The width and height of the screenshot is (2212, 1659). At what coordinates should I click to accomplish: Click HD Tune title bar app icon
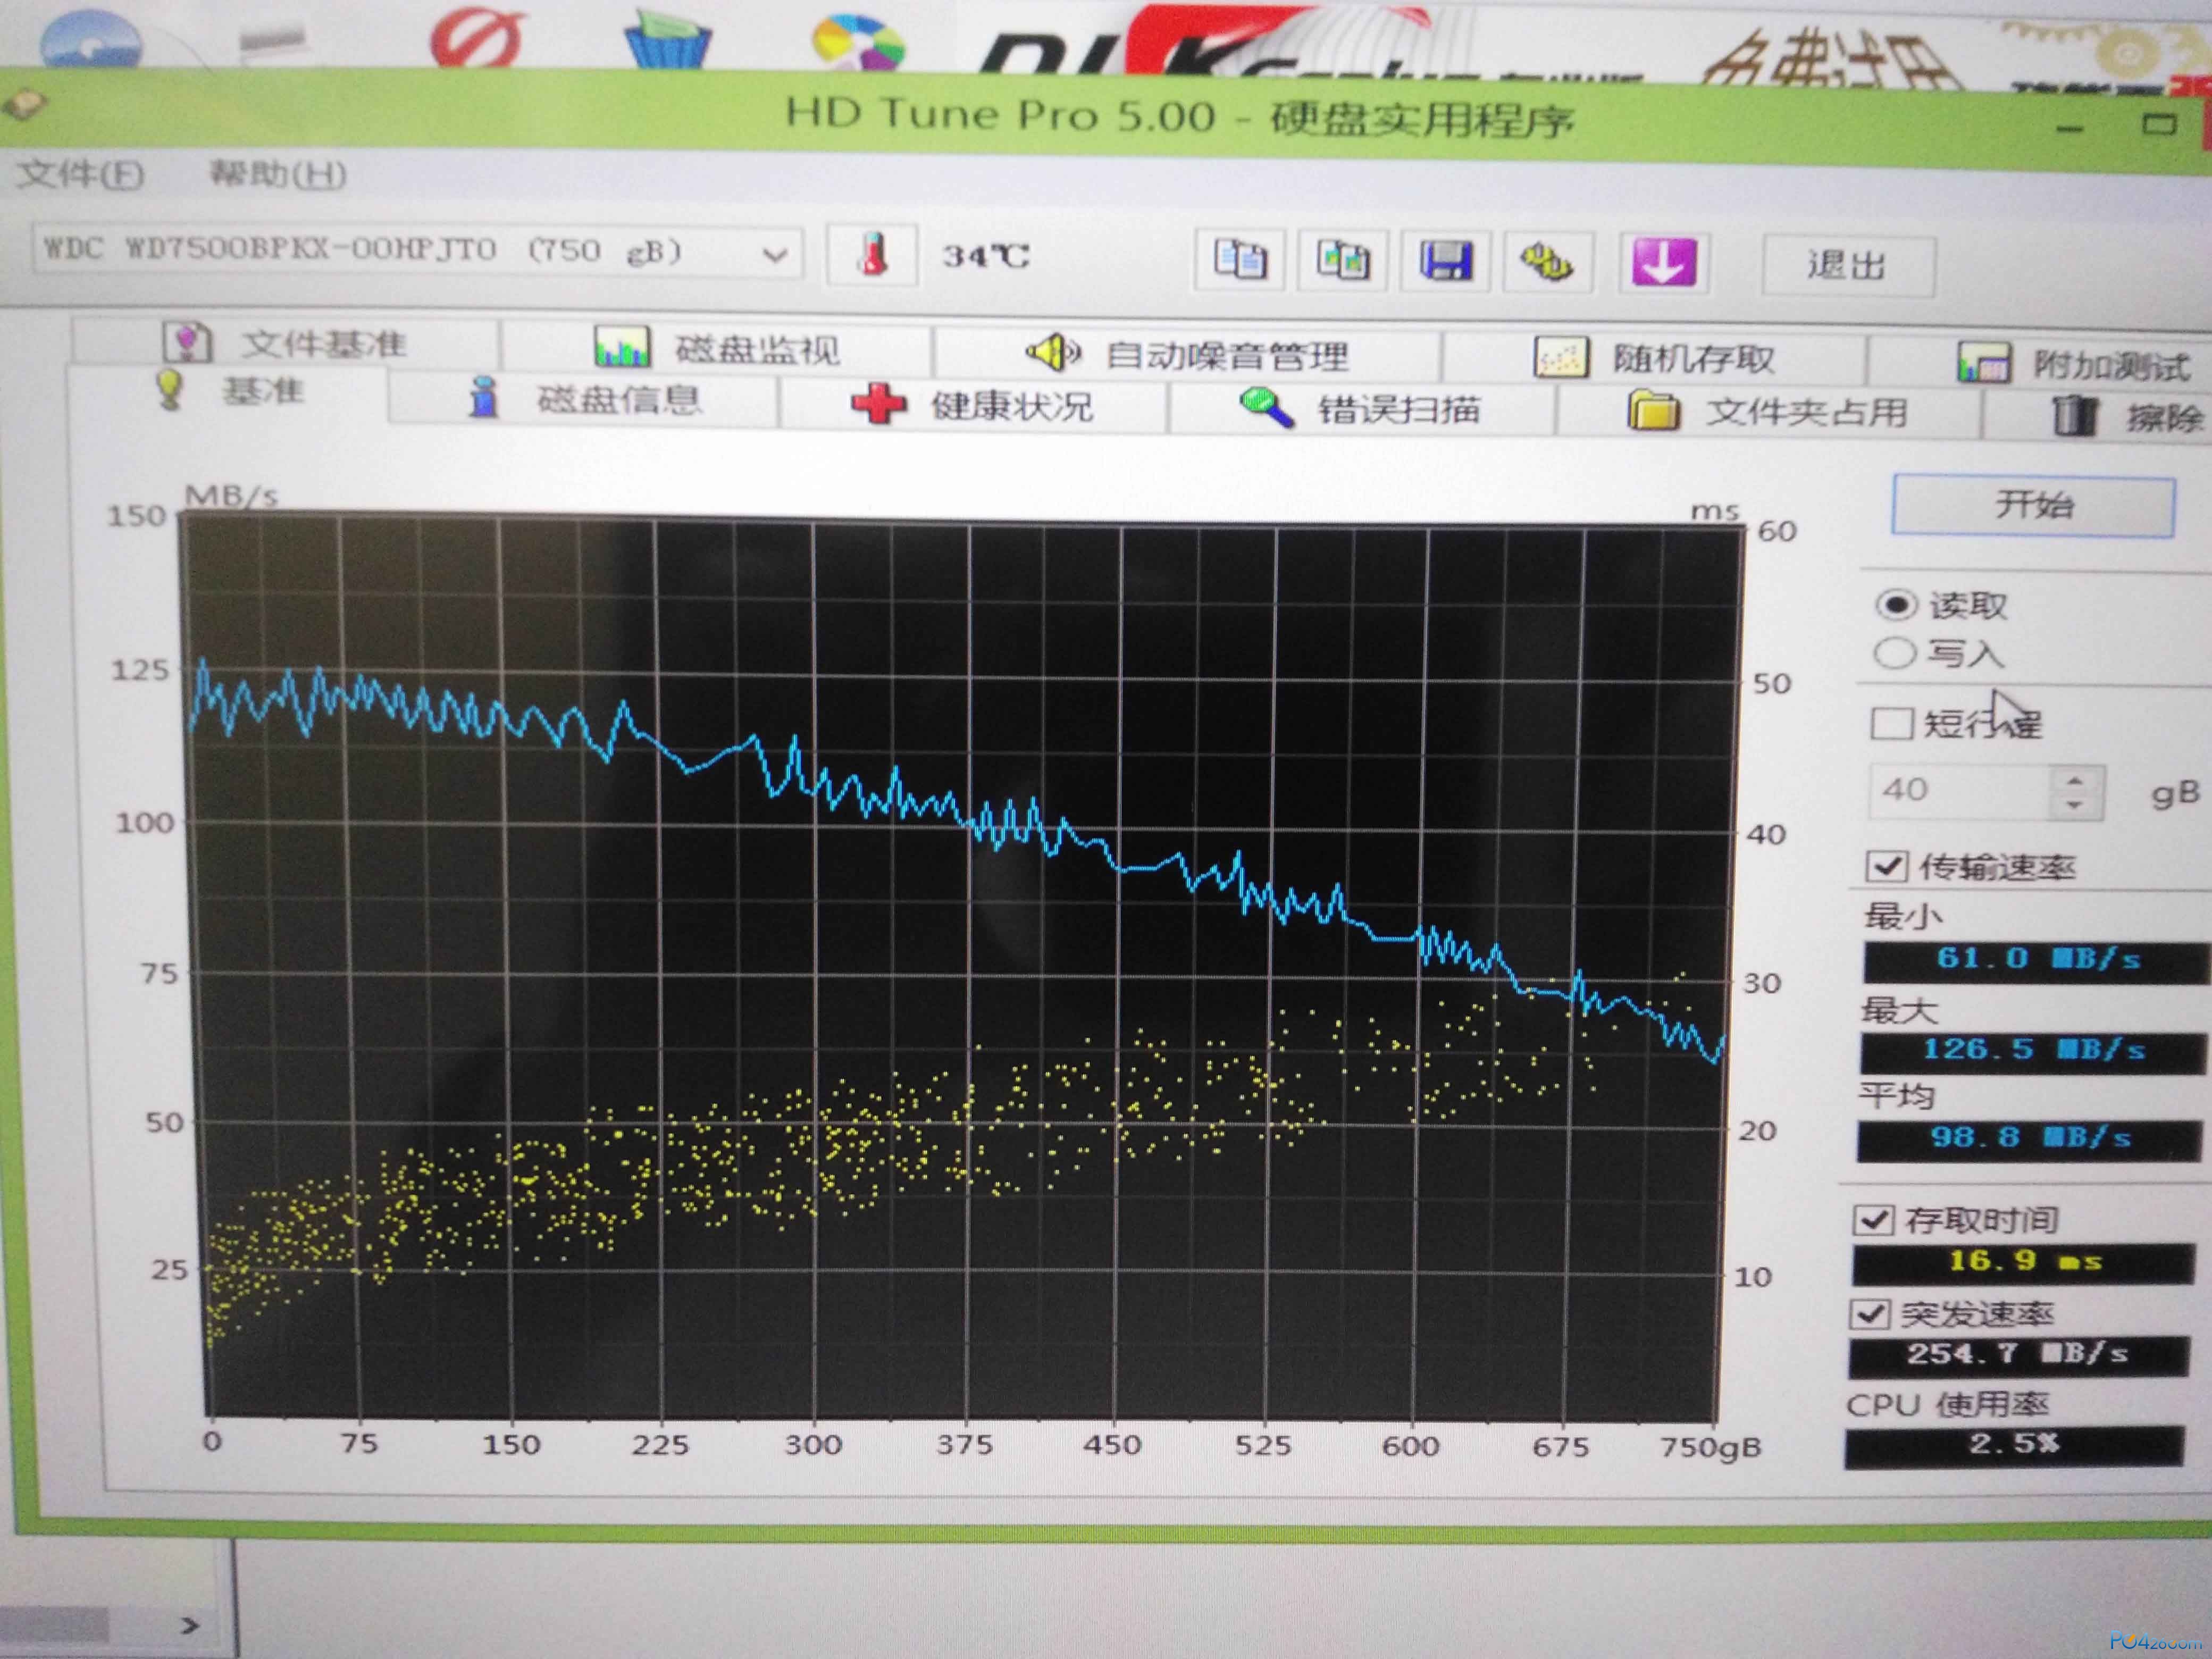coord(25,105)
